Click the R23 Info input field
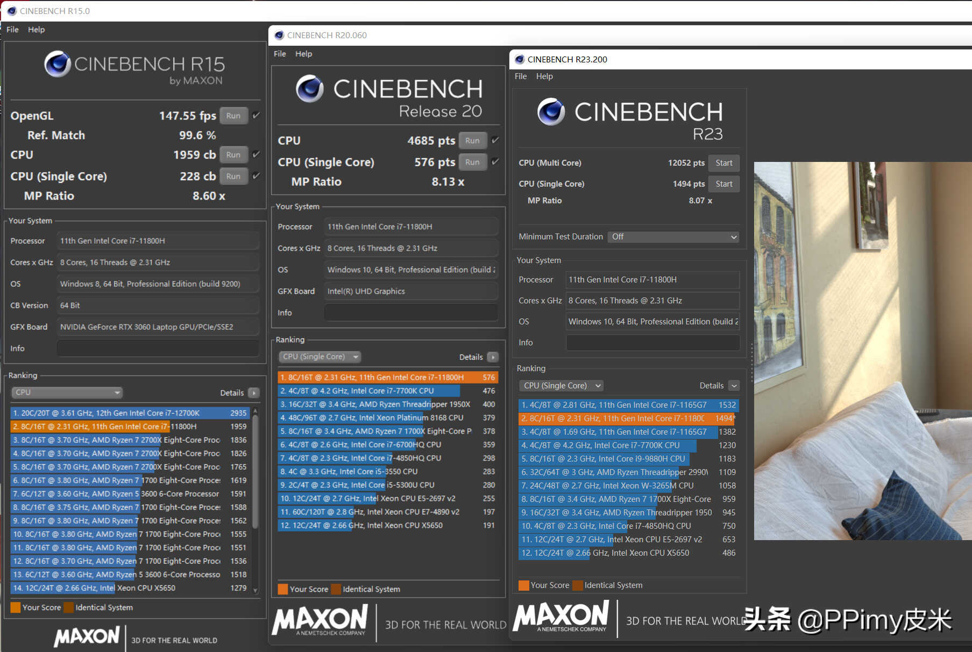 653,343
